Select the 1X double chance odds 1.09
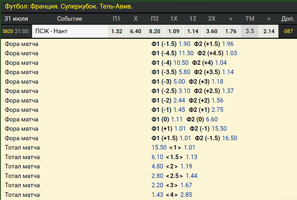 click(x=174, y=31)
